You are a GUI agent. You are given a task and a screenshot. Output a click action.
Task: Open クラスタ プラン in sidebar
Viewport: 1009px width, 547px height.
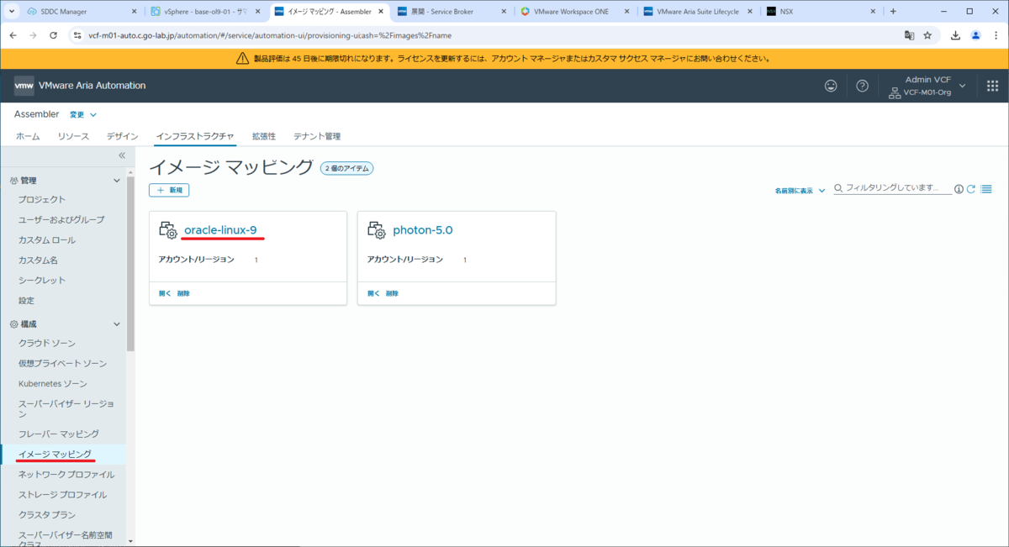pos(47,515)
